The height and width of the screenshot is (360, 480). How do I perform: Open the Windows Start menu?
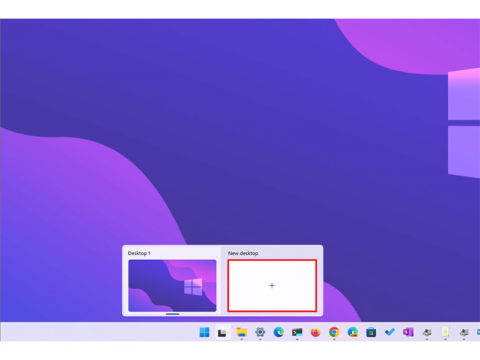point(205,332)
